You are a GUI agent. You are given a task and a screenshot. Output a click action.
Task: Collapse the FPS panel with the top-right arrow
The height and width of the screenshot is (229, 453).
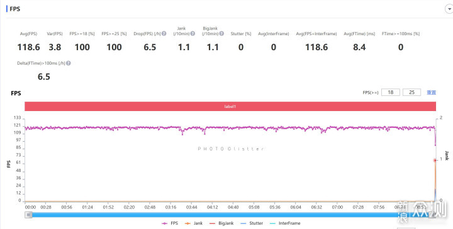pos(449,9)
